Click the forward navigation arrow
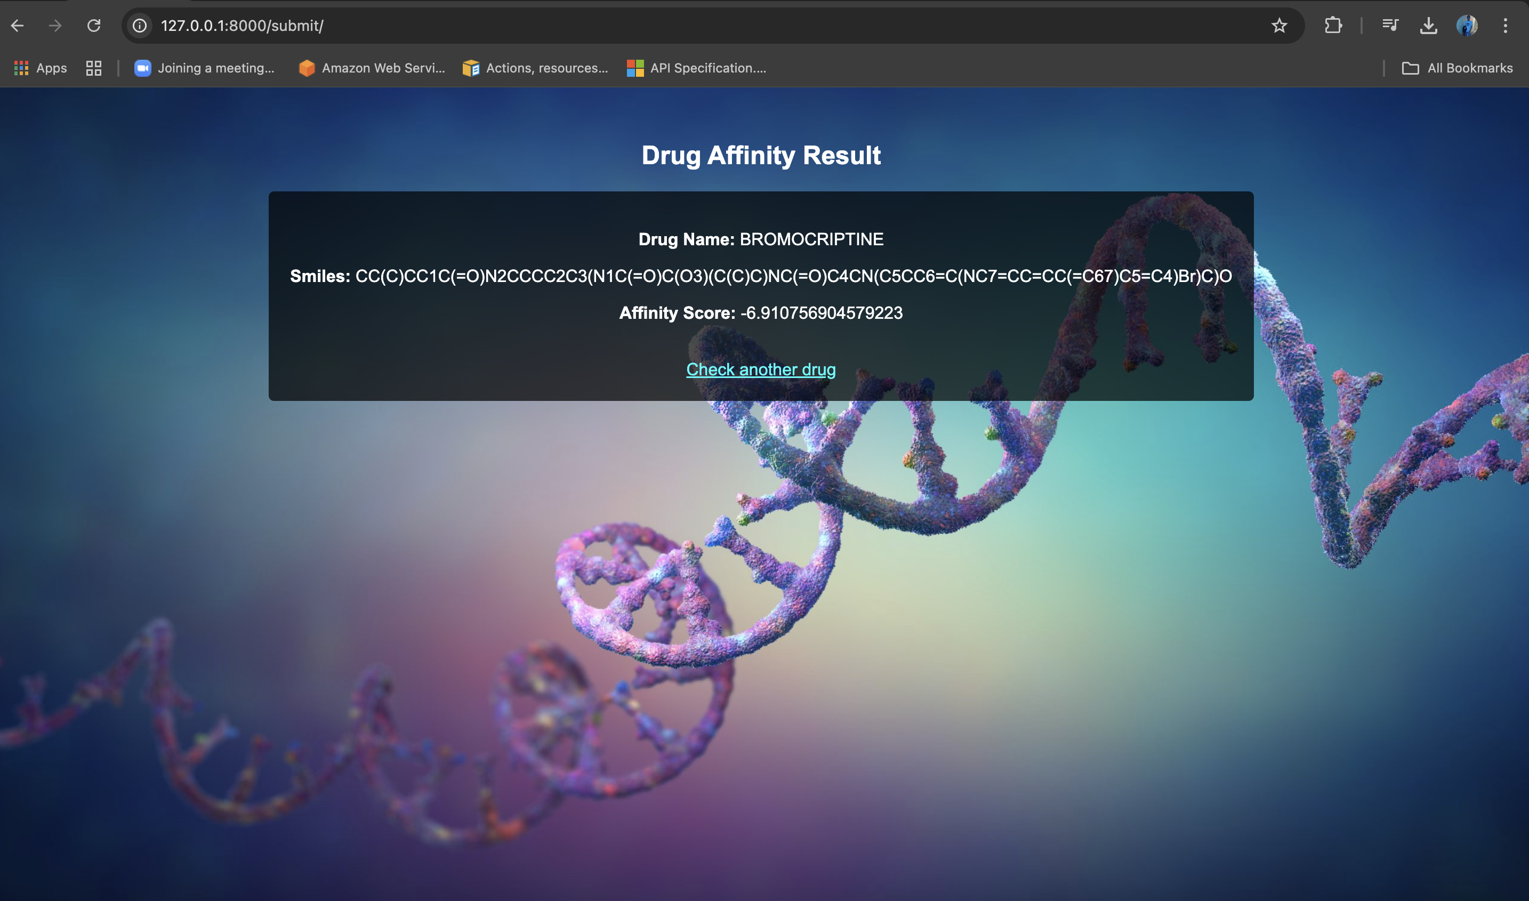Viewport: 1529px width, 901px height. tap(55, 26)
